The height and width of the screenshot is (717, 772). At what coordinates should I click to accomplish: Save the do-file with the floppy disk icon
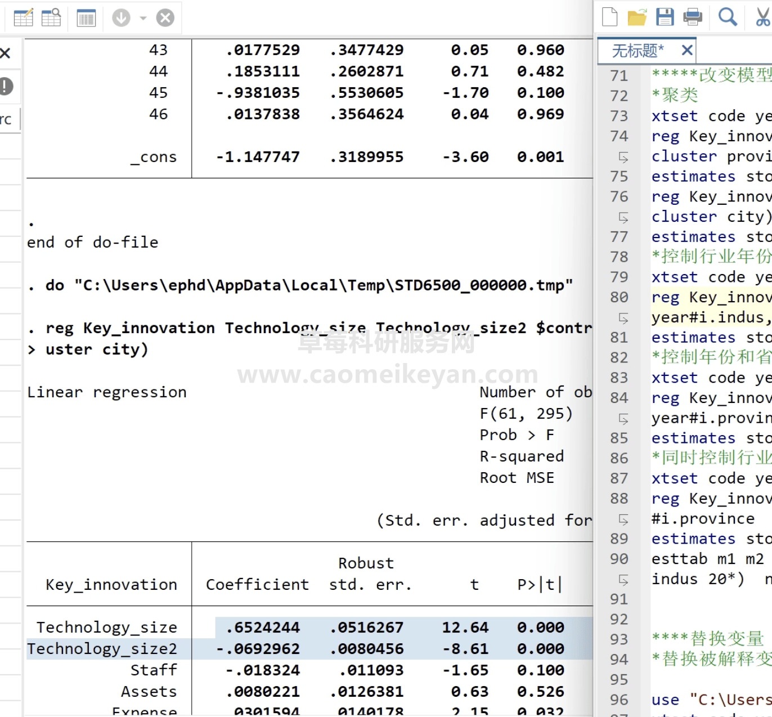click(665, 17)
